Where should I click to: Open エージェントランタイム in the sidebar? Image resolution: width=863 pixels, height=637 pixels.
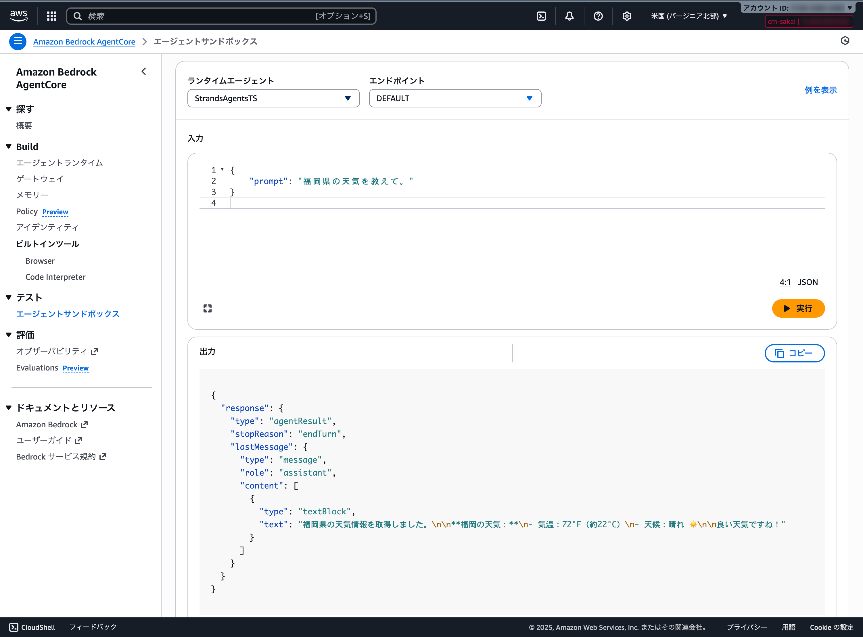60,163
